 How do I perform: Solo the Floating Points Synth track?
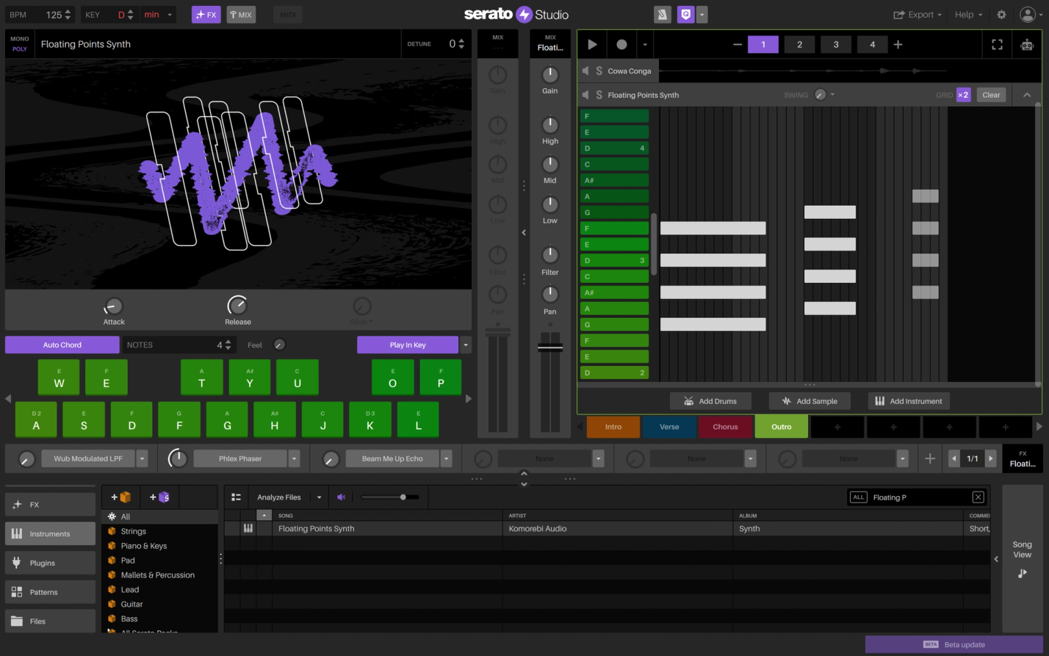point(599,95)
